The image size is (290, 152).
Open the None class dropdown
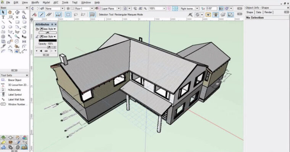click(x=55, y=8)
